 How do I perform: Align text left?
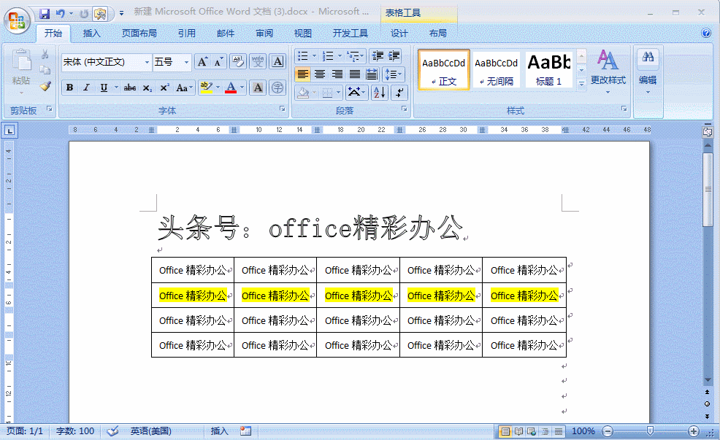[302, 74]
